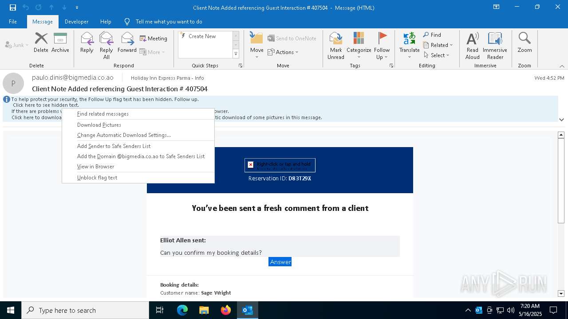Open the Help tab
Image resolution: width=568 pixels, height=319 pixels.
[x=106, y=21]
